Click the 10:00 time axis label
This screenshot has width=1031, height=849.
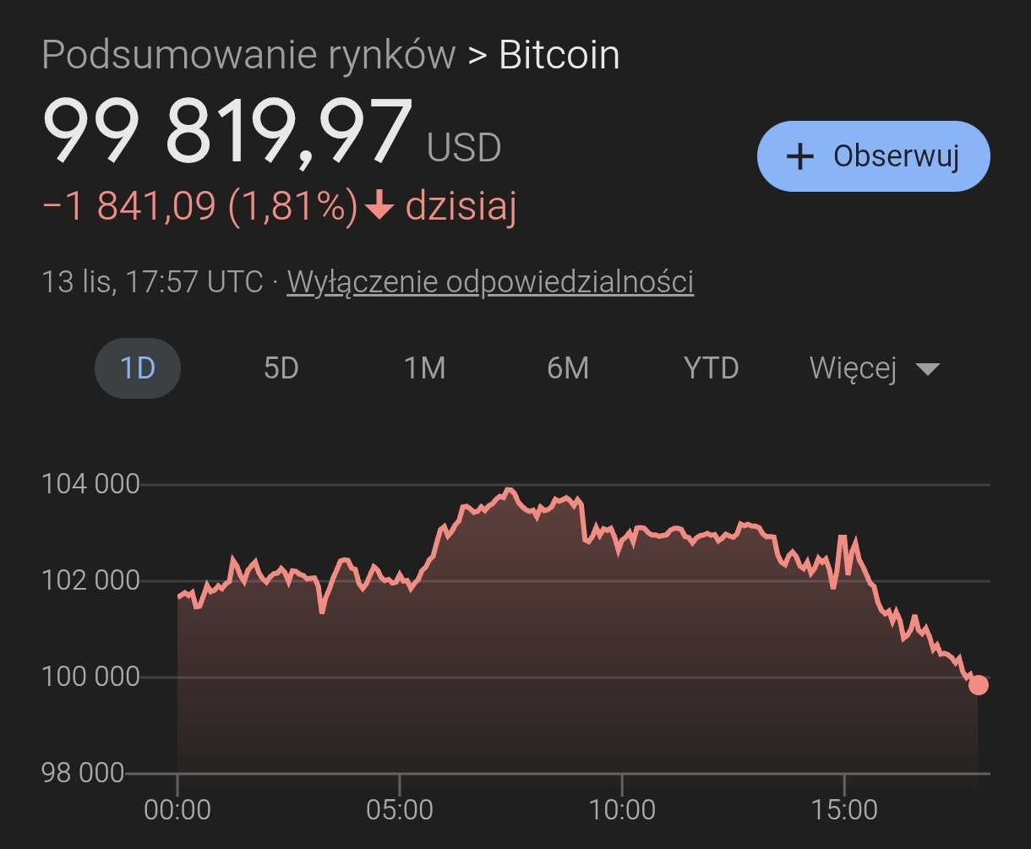click(621, 810)
